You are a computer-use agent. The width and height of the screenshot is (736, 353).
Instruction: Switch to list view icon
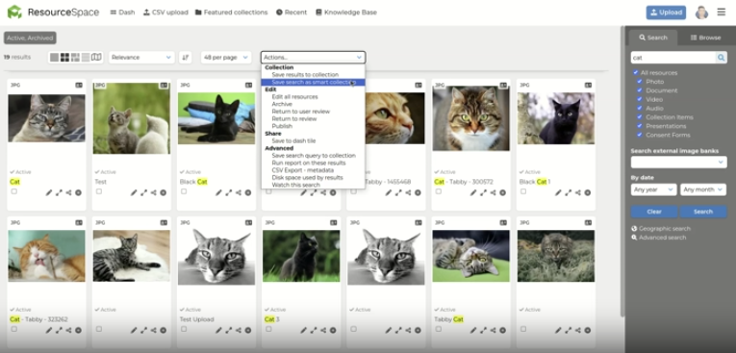coord(86,58)
